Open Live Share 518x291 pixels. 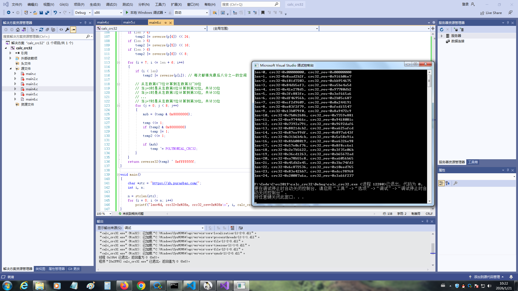[x=491, y=13]
